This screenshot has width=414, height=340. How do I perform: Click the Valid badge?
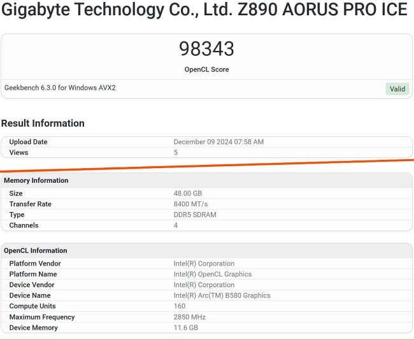click(397, 89)
